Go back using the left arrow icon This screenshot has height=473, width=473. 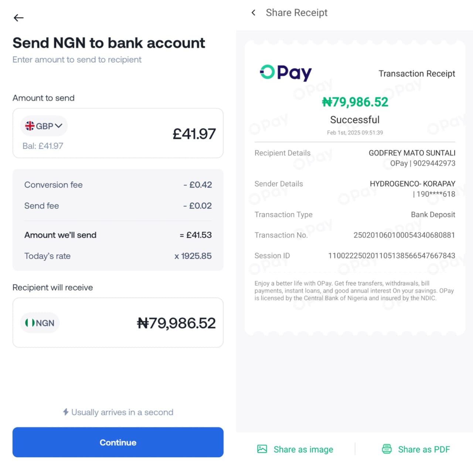[18, 18]
